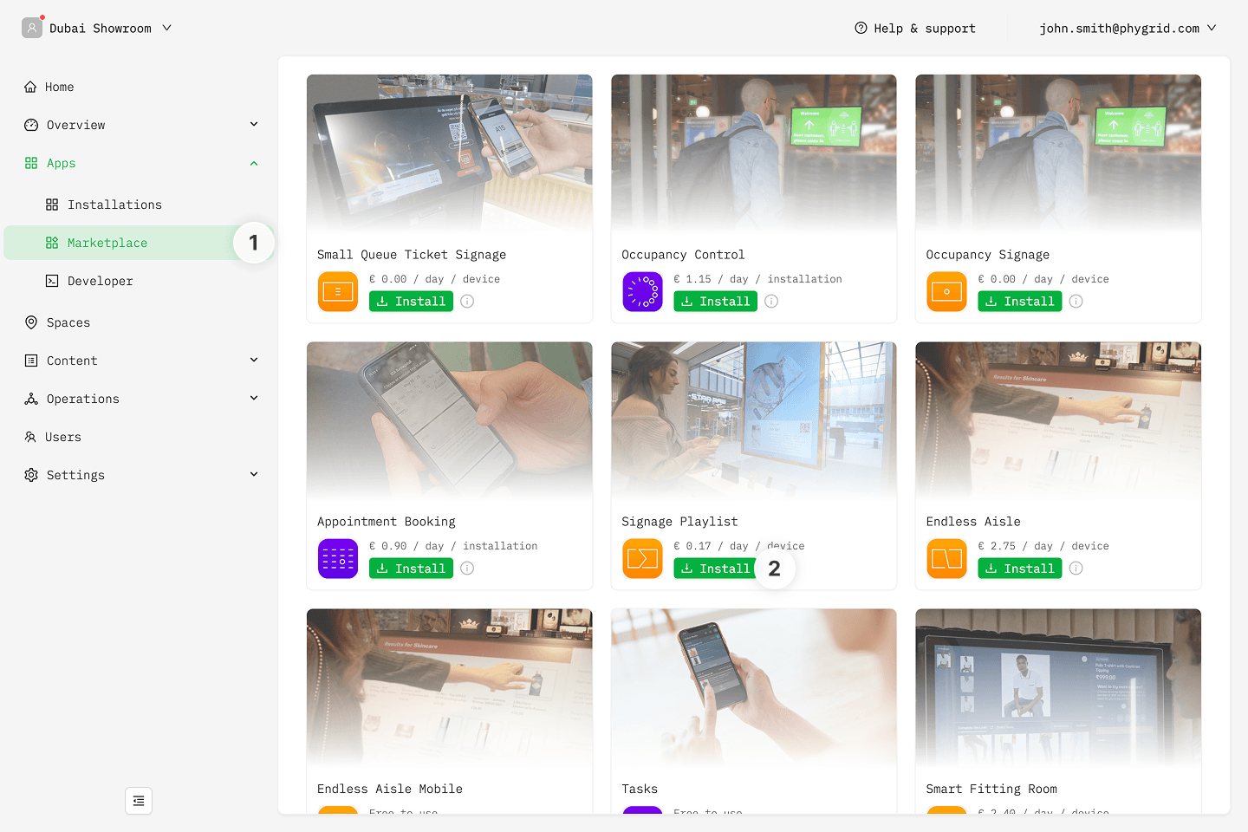Viewport: 1248px width, 832px height.
Task: Open info for Small Queue Ticket Signage
Action: coord(467,302)
